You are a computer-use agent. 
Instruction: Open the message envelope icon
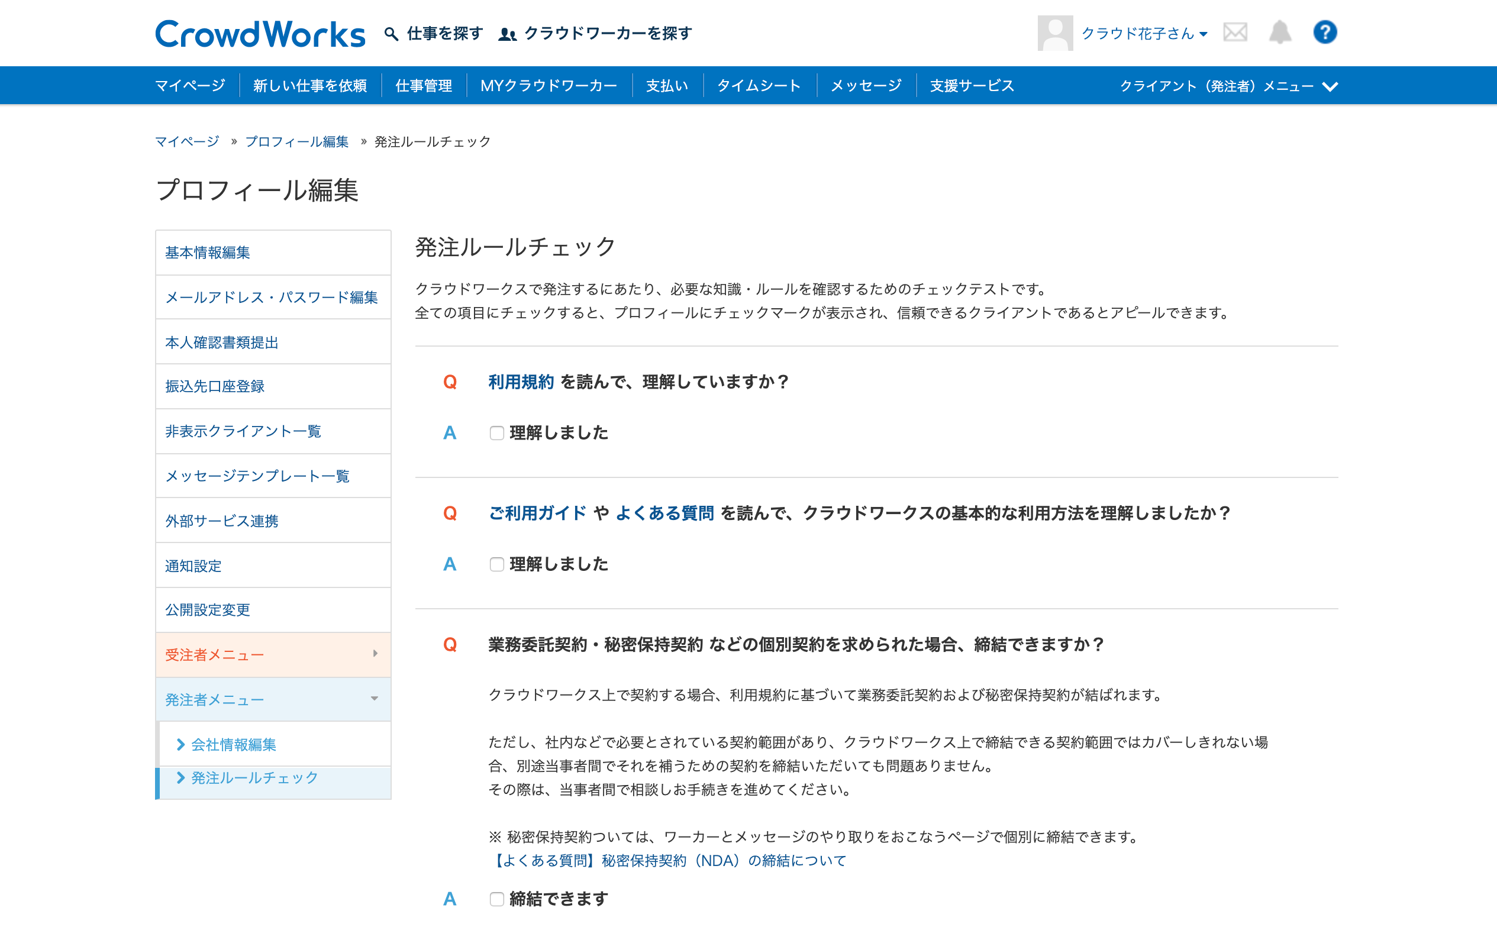point(1236,33)
